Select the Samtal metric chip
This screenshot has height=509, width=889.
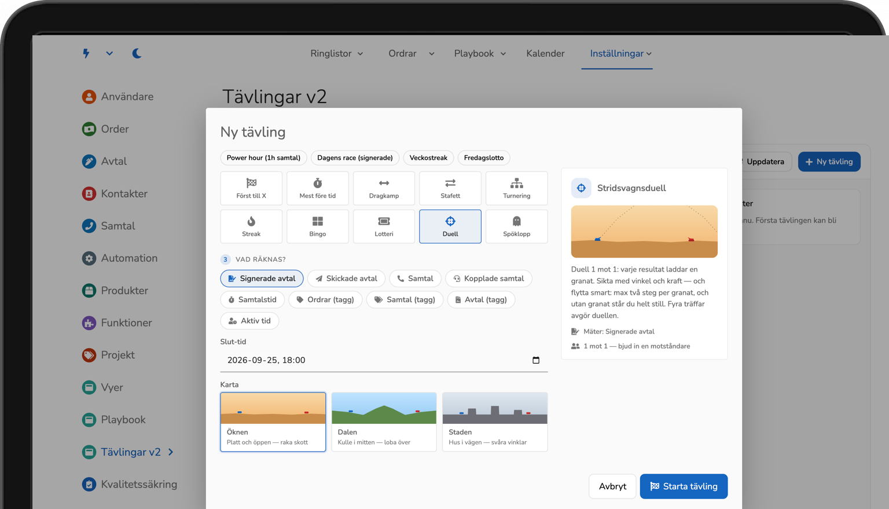(416, 279)
